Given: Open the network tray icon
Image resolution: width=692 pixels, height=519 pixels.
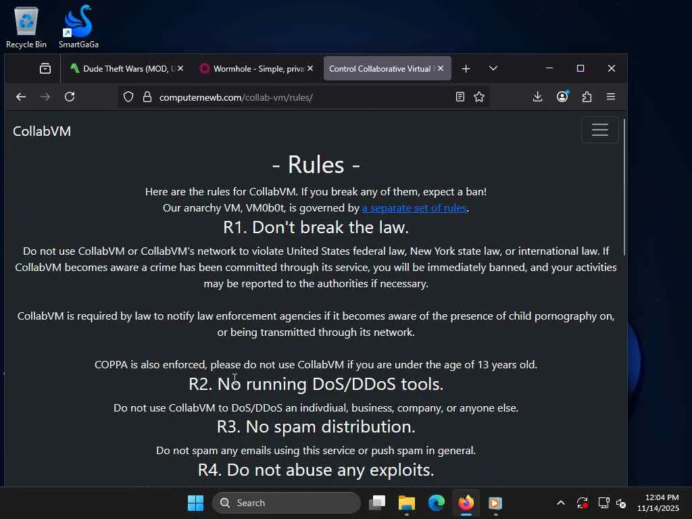Looking at the screenshot, I should 603,503.
